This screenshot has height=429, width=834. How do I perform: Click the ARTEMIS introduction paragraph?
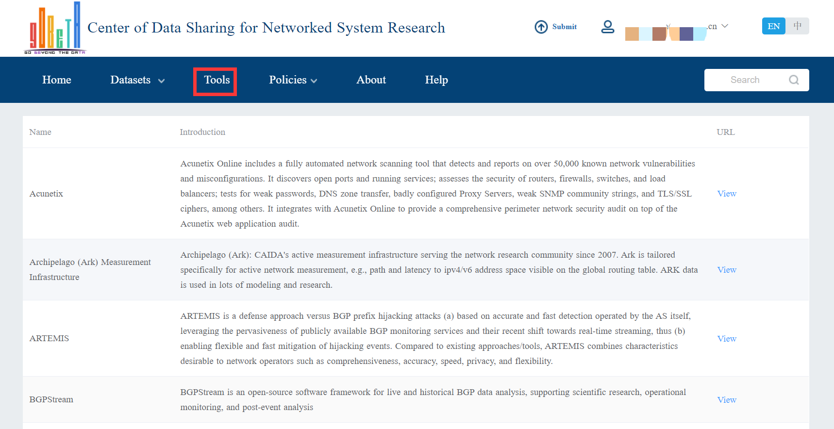click(435, 338)
